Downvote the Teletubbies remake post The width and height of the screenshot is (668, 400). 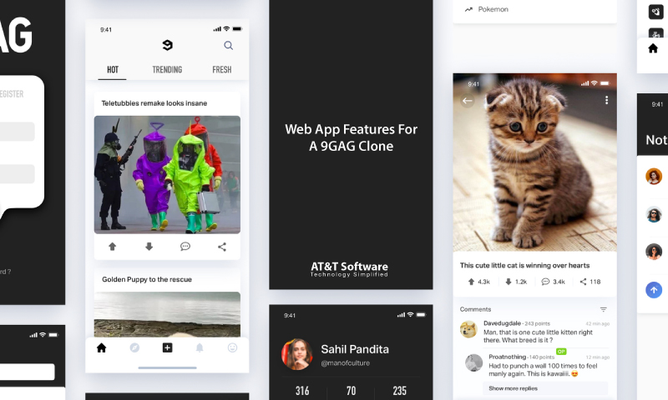point(149,247)
